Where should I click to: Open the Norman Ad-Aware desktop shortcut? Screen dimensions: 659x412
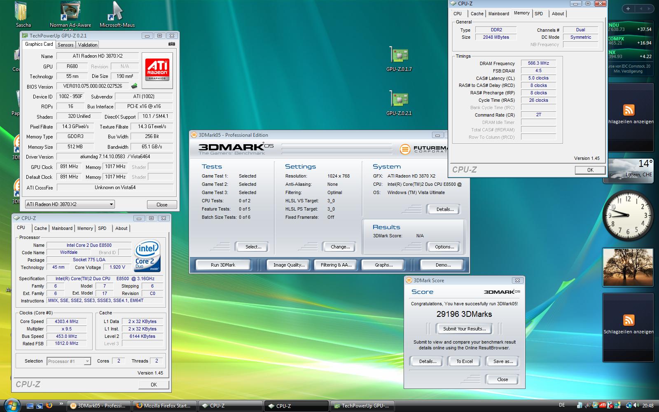tap(70, 16)
